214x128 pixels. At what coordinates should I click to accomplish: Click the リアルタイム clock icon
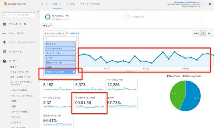pyautogui.click(x=4, y=51)
